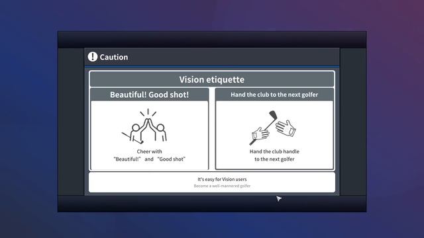The height and width of the screenshot is (238, 424).
Task: Click the "Vision etiquette" header banner
Action: click(212, 79)
